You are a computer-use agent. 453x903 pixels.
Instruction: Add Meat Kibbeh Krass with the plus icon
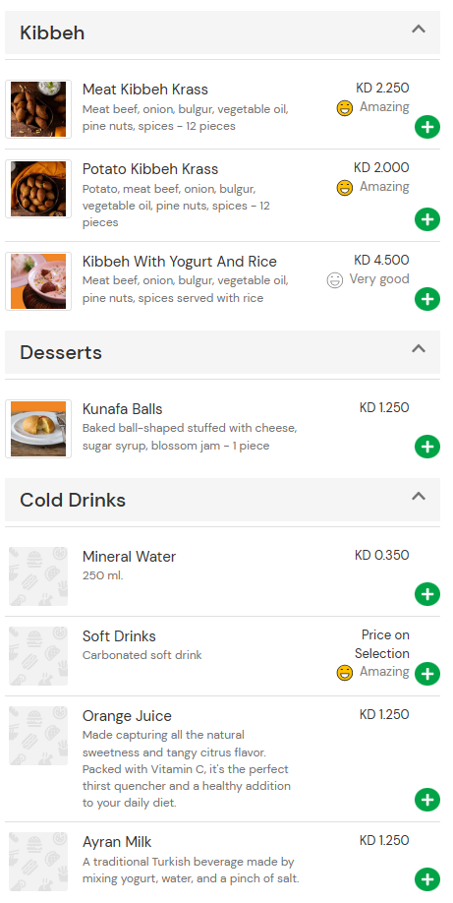[x=427, y=127]
